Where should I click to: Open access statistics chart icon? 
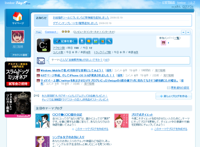point(102,41)
